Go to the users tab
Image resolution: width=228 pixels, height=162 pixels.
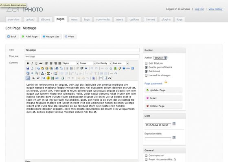coord(120,19)
